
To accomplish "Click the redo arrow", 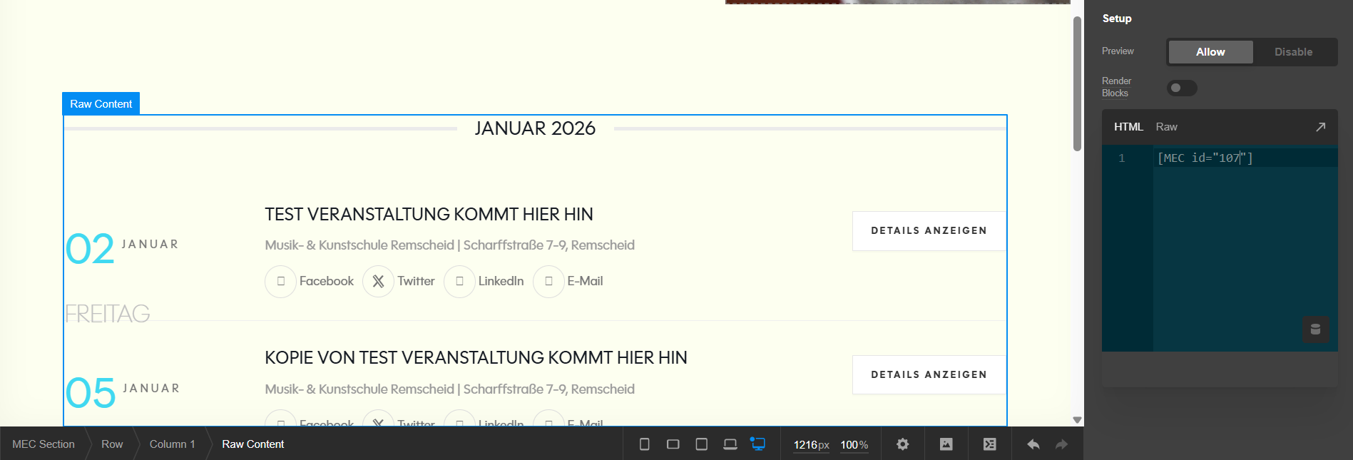I will tap(1061, 444).
